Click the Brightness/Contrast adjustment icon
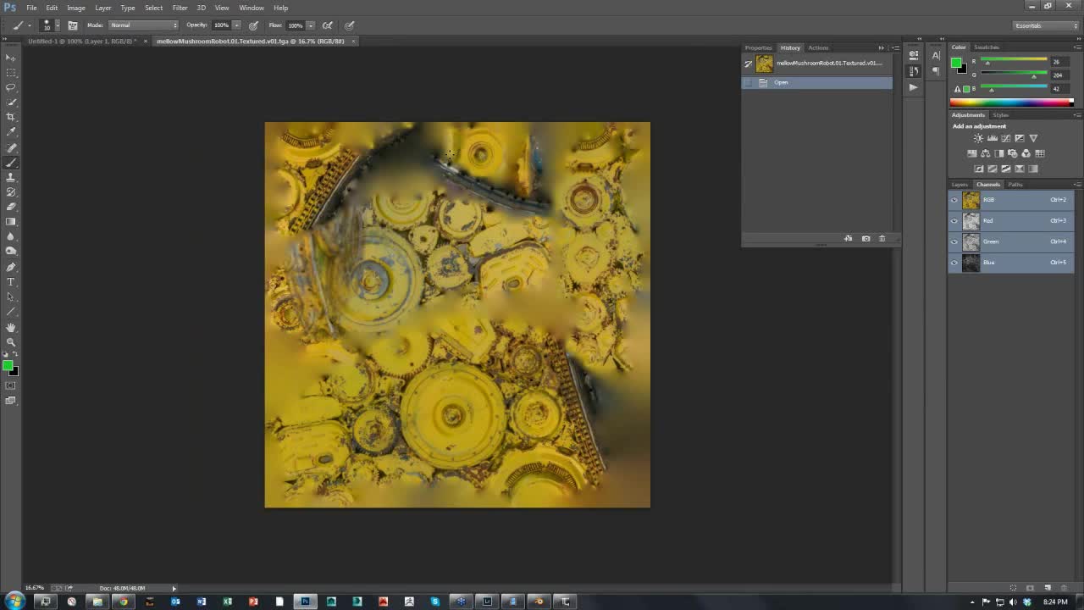This screenshot has width=1084, height=610. [978, 138]
